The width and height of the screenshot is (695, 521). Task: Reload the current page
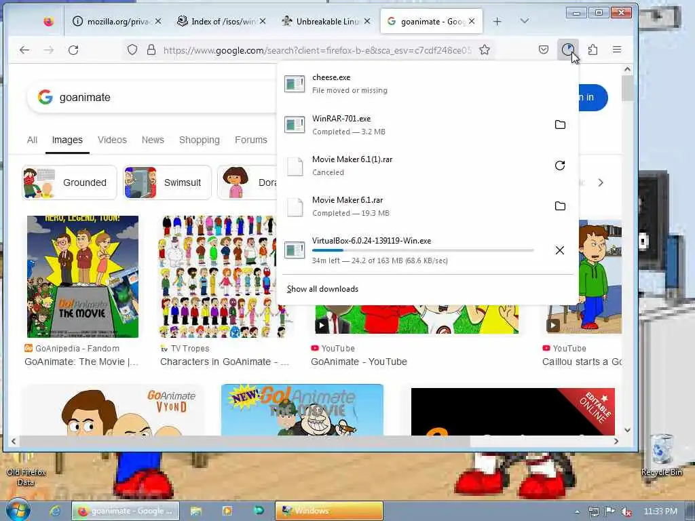point(73,50)
